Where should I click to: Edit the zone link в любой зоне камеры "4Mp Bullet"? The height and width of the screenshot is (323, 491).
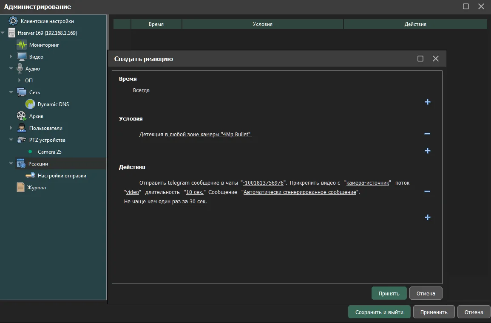(x=208, y=134)
